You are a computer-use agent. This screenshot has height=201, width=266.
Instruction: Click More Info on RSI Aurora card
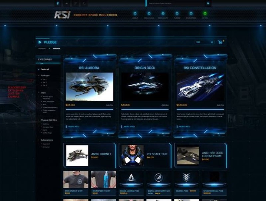[73, 127]
